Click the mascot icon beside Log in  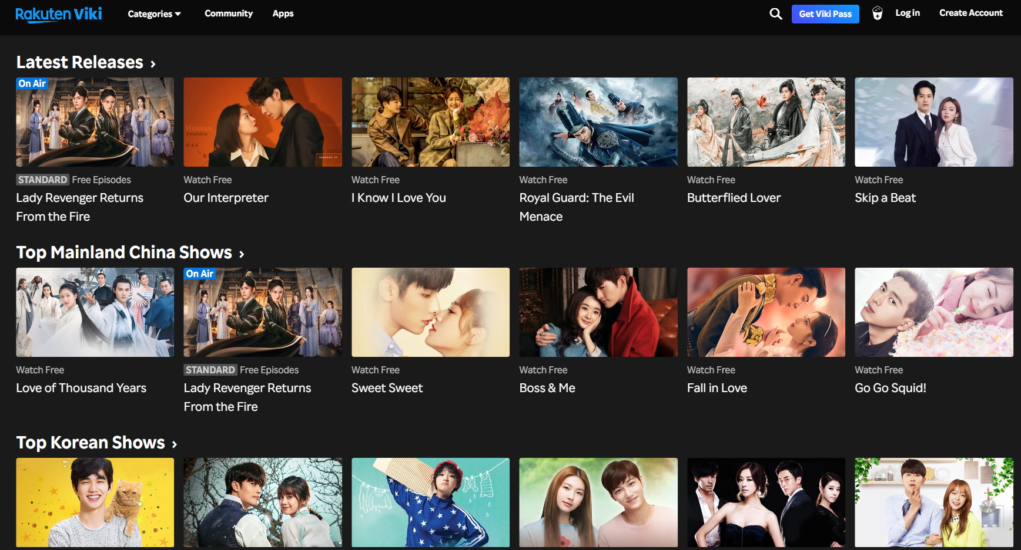point(877,14)
